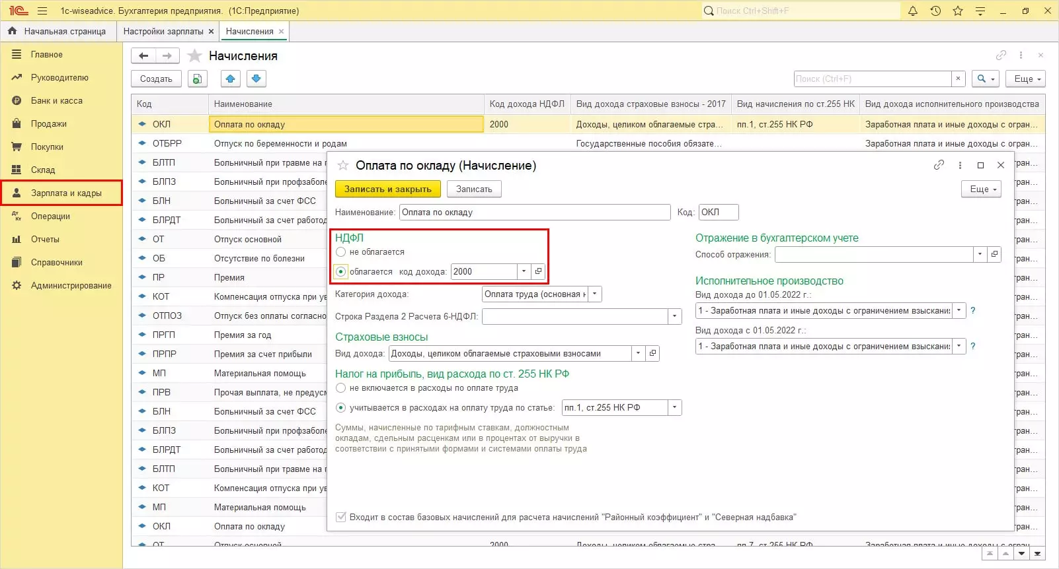
Task: Click the Код field containing ОКЛ
Action: click(x=719, y=213)
